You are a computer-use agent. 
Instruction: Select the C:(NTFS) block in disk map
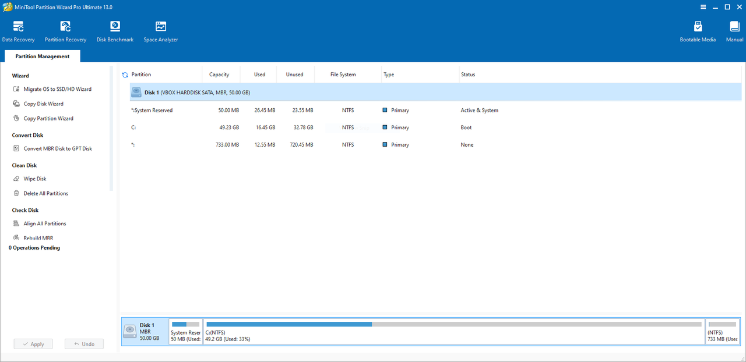(x=453, y=332)
